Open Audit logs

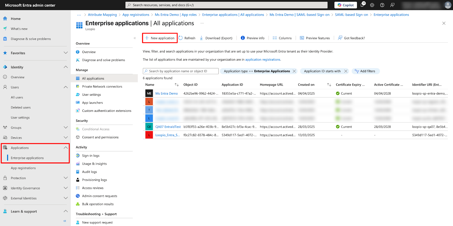[x=89, y=172]
